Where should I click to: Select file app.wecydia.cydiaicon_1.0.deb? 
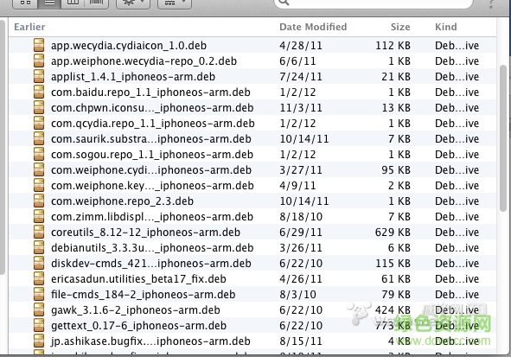pos(129,46)
